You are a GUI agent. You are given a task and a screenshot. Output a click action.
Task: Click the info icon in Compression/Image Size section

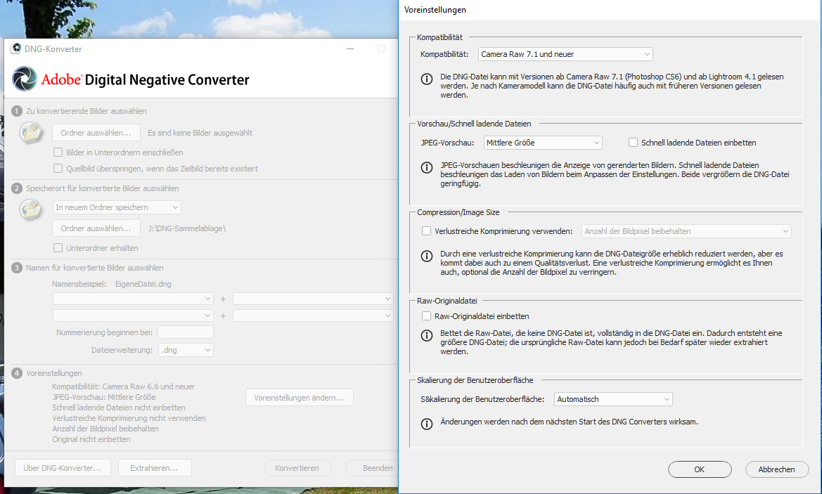click(426, 256)
